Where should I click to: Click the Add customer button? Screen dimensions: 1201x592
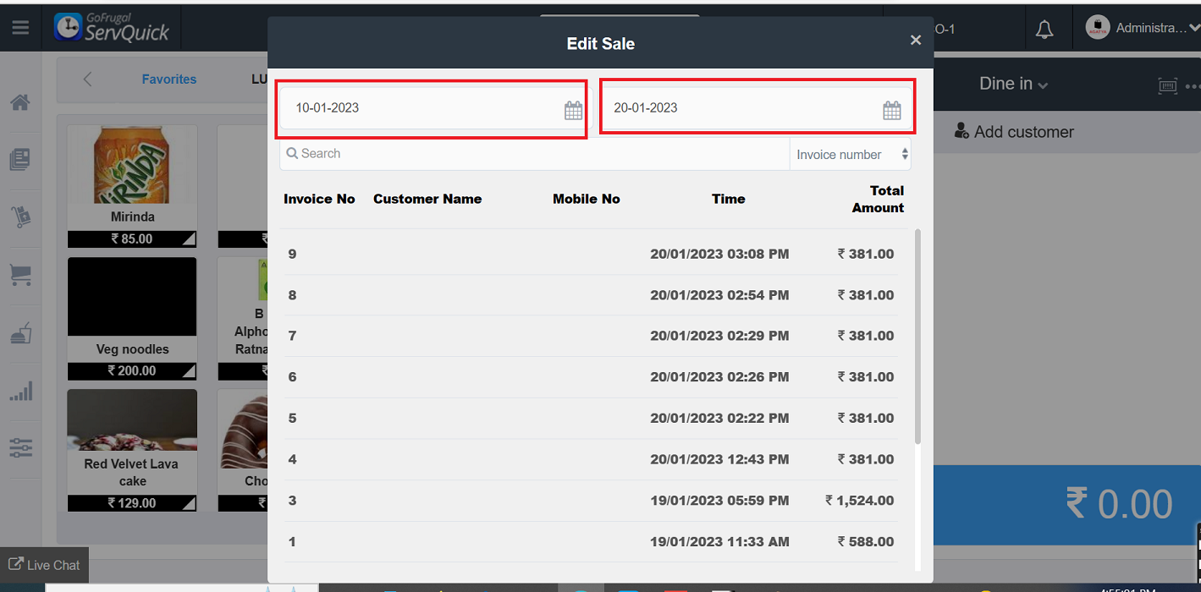1014,132
